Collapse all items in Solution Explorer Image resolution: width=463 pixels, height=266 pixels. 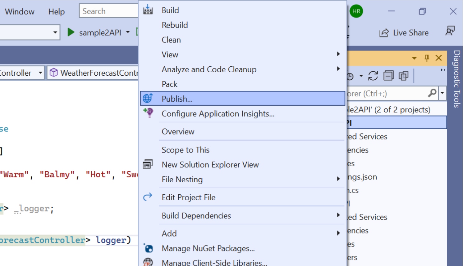point(388,76)
